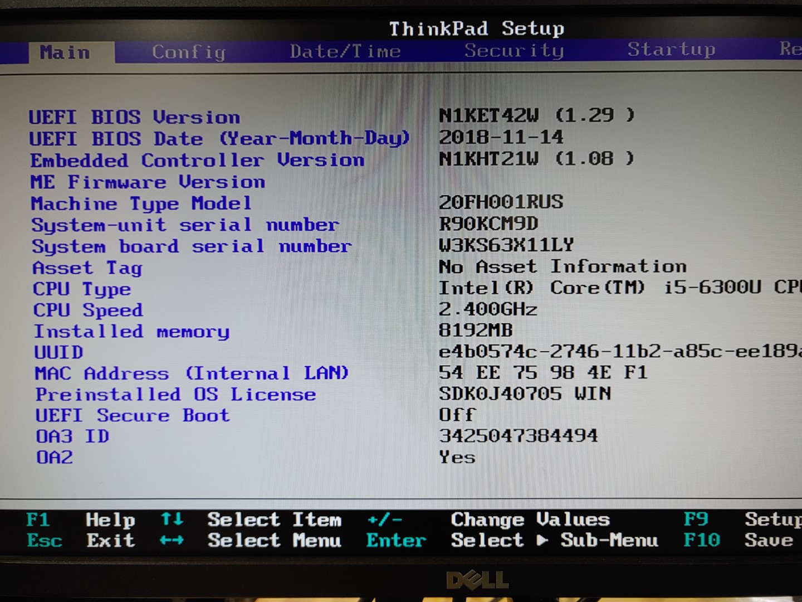Open the Startup menu

coord(672,49)
